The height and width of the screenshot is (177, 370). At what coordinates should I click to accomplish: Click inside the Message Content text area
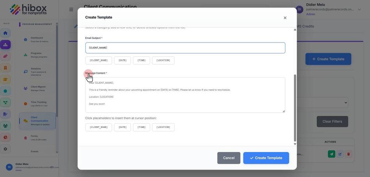tap(185, 95)
